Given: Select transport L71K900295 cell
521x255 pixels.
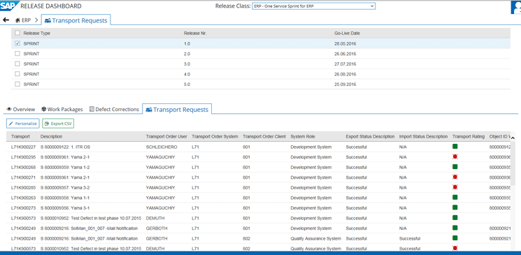Looking at the screenshot, I should tap(23, 157).
